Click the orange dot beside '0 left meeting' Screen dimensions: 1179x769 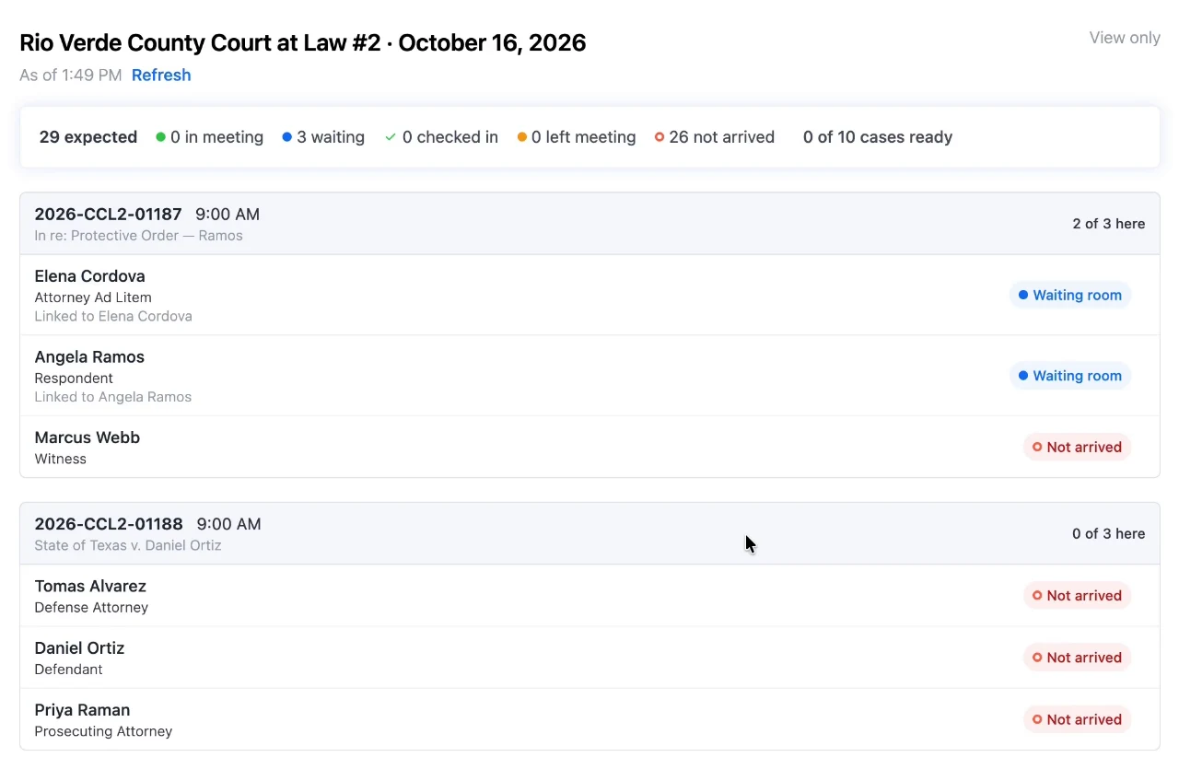[x=522, y=137]
